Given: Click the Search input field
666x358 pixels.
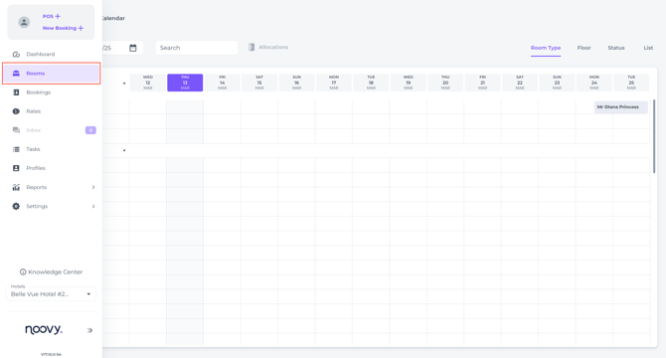Looking at the screenshot, I should coord(196,48).
